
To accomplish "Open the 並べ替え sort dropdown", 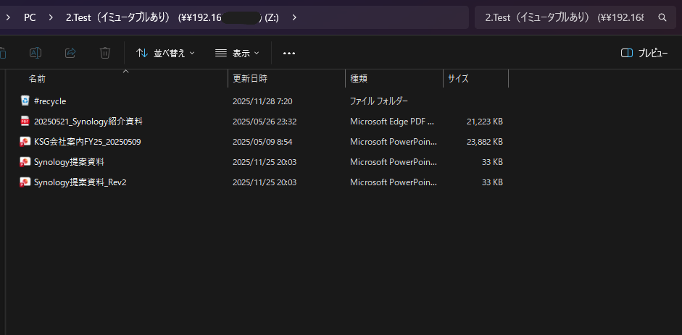I will (165, 53).
